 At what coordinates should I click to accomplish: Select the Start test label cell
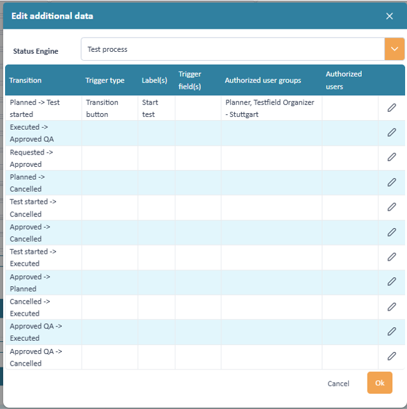pyautogui.click(x=156, y=108)
